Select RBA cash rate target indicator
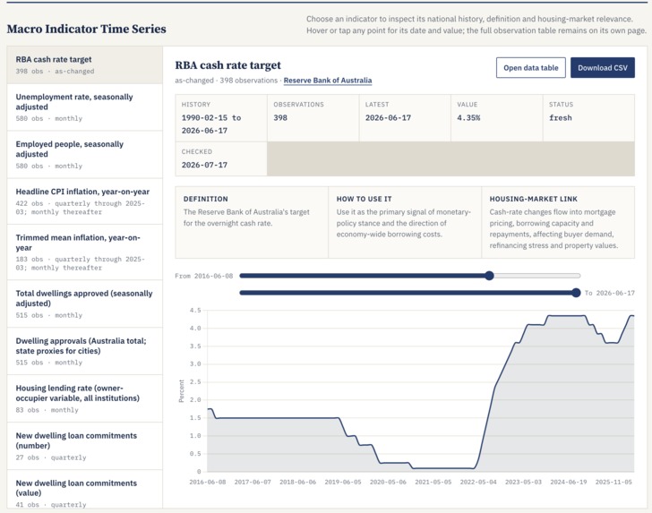The height and width of the screenshot is (513, 652). (85, 65)
